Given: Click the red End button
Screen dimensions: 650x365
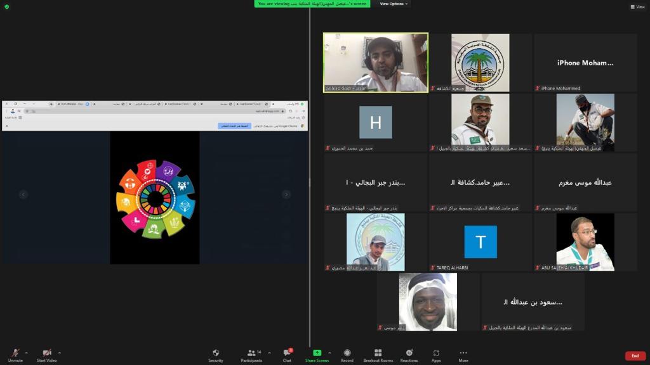Looking at the screenshot, I should point(635,356).
